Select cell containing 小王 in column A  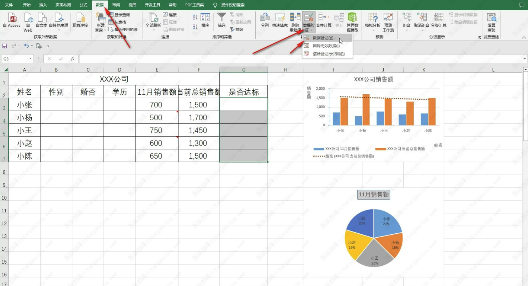click(25, 131)
